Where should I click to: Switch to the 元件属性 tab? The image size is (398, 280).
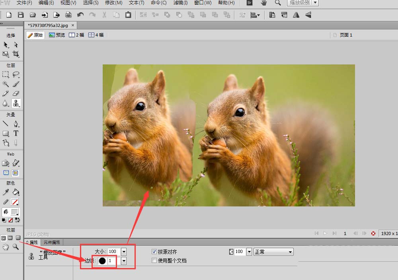tap(52, 242)
